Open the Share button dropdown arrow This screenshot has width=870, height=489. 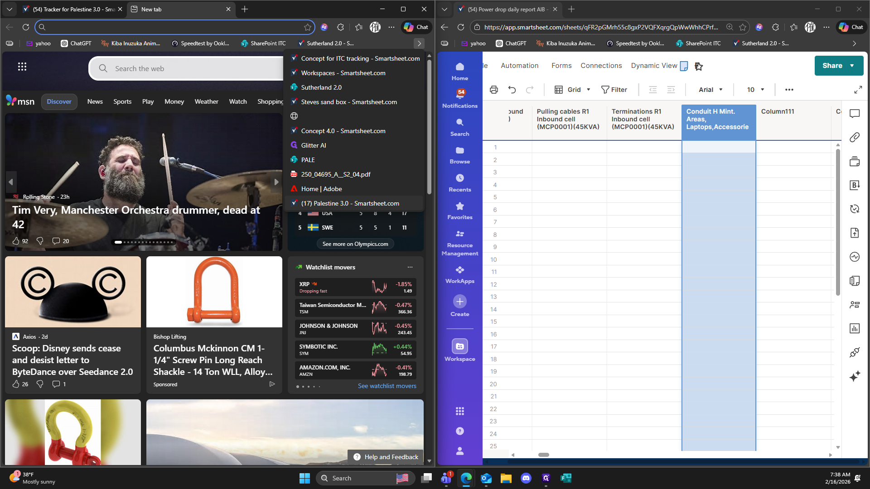pyautogui.click(x=852, y=66)
